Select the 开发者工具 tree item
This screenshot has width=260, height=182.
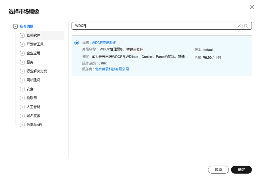[35, 44]
